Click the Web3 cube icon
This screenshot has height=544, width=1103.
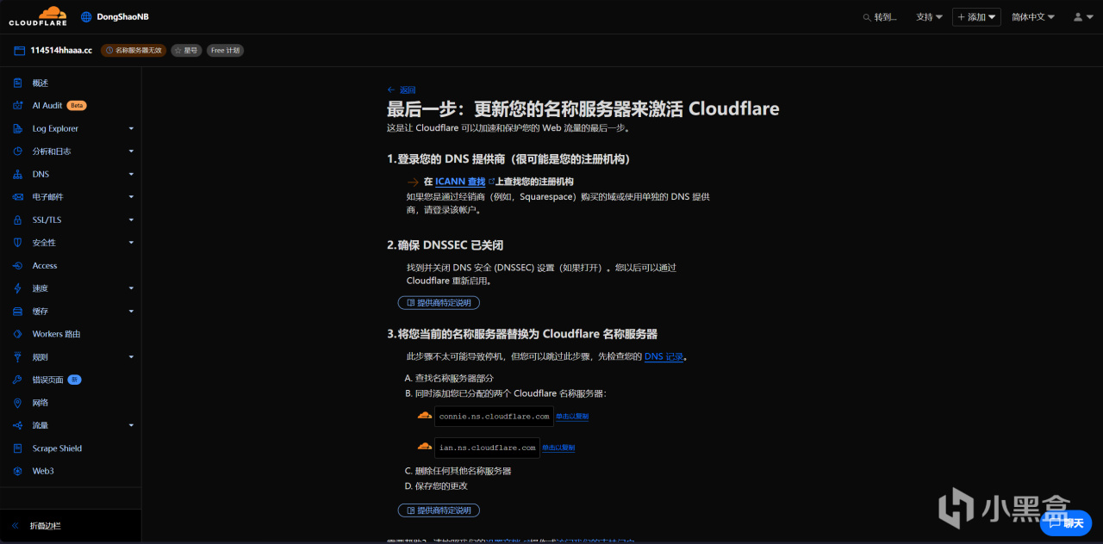pyautogui.click(x=18, y=471)
